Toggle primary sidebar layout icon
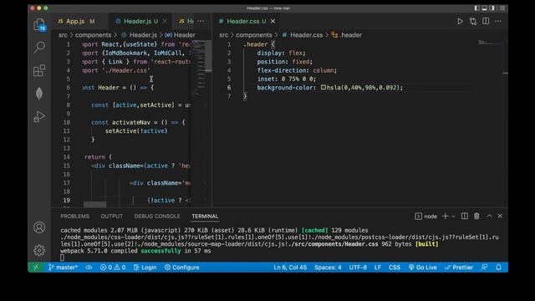The height and width of the screenshot is (301, 535). [476, 8]
